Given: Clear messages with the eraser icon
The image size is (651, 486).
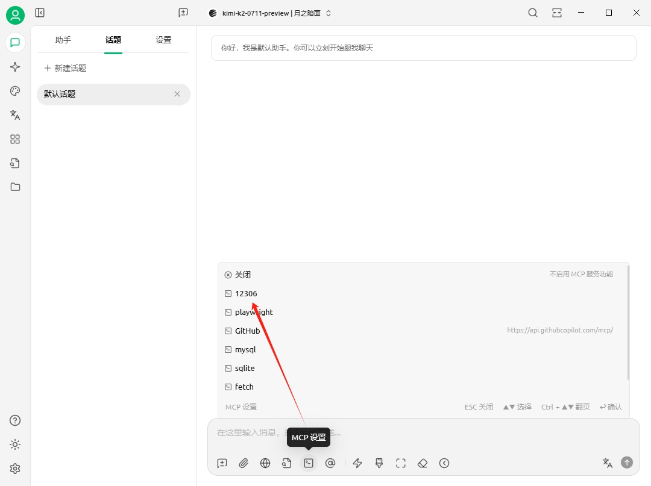Looking at the screenshot, I should coord(422,463).
